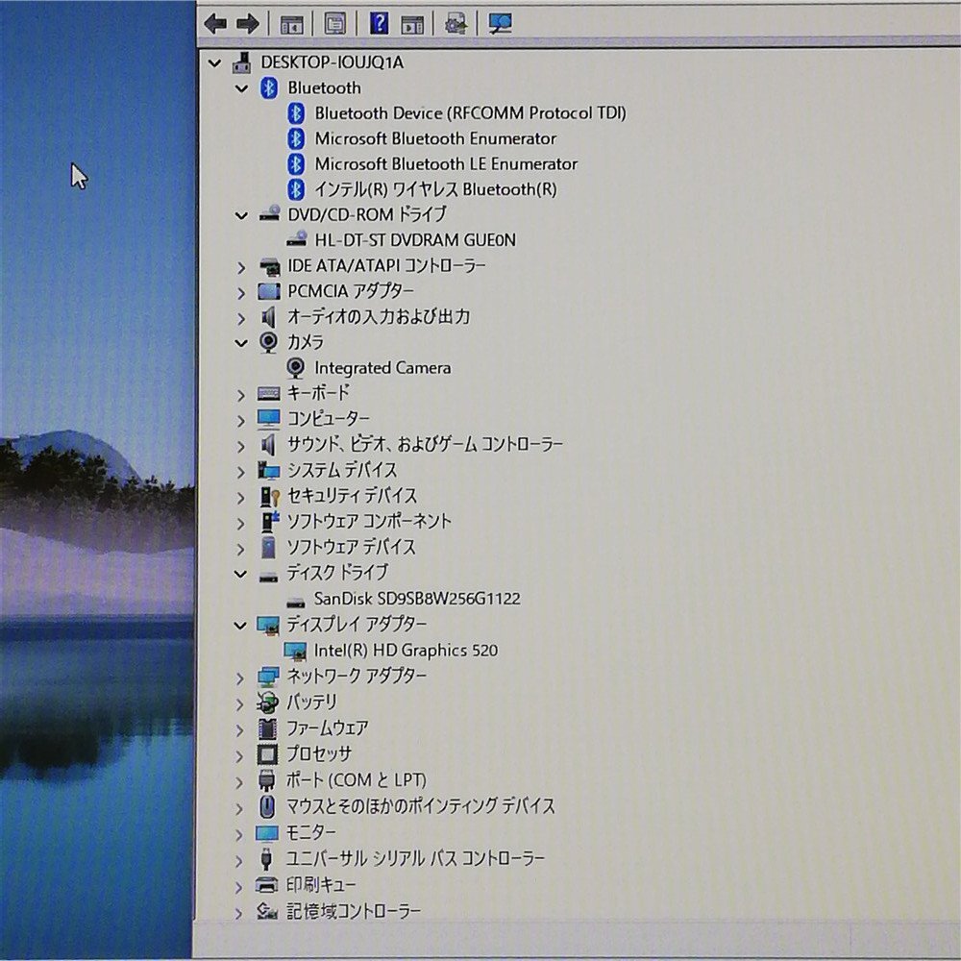Collapse the Bluetooth category
The width and height of the screenshot is (961, 961).
pos(241,87)
